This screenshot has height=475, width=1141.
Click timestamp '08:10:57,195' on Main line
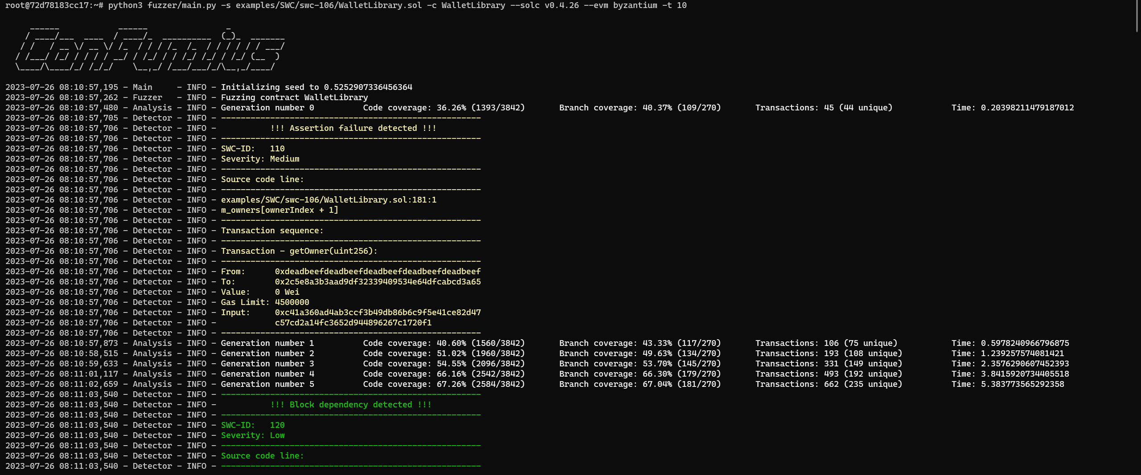pos(89,87)
